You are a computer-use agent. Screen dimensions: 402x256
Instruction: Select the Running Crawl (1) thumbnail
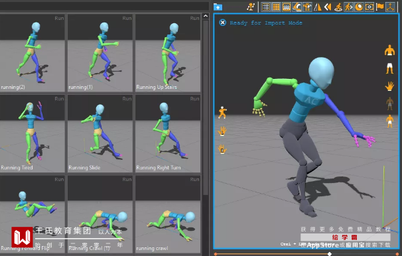point(100,214)
